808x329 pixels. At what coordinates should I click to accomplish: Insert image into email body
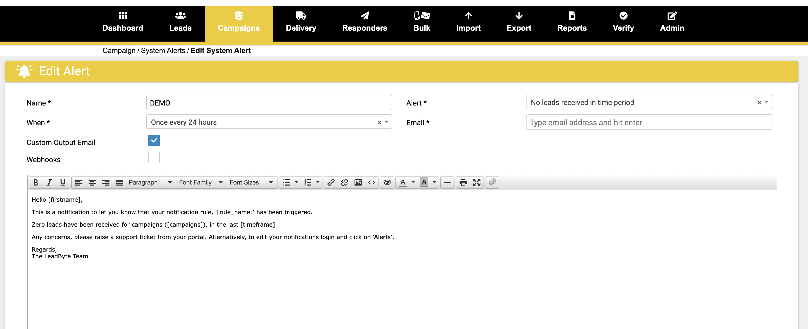[x=358, y=182]
